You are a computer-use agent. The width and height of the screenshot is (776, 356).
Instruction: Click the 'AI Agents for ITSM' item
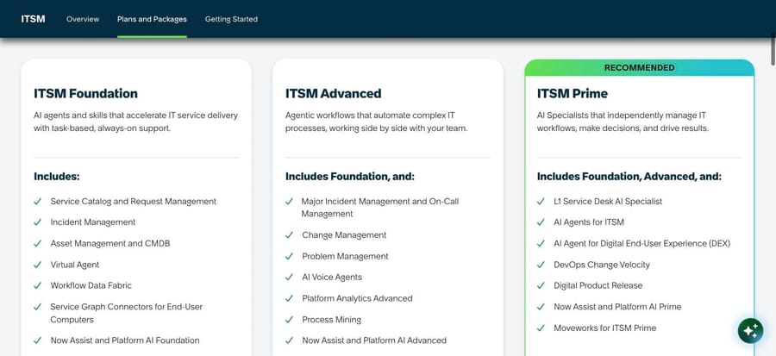(589, 222)
